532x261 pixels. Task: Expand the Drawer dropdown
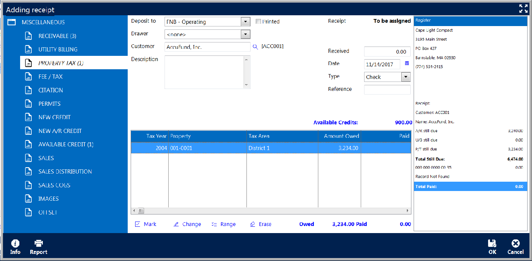click(x=245, y=35)
